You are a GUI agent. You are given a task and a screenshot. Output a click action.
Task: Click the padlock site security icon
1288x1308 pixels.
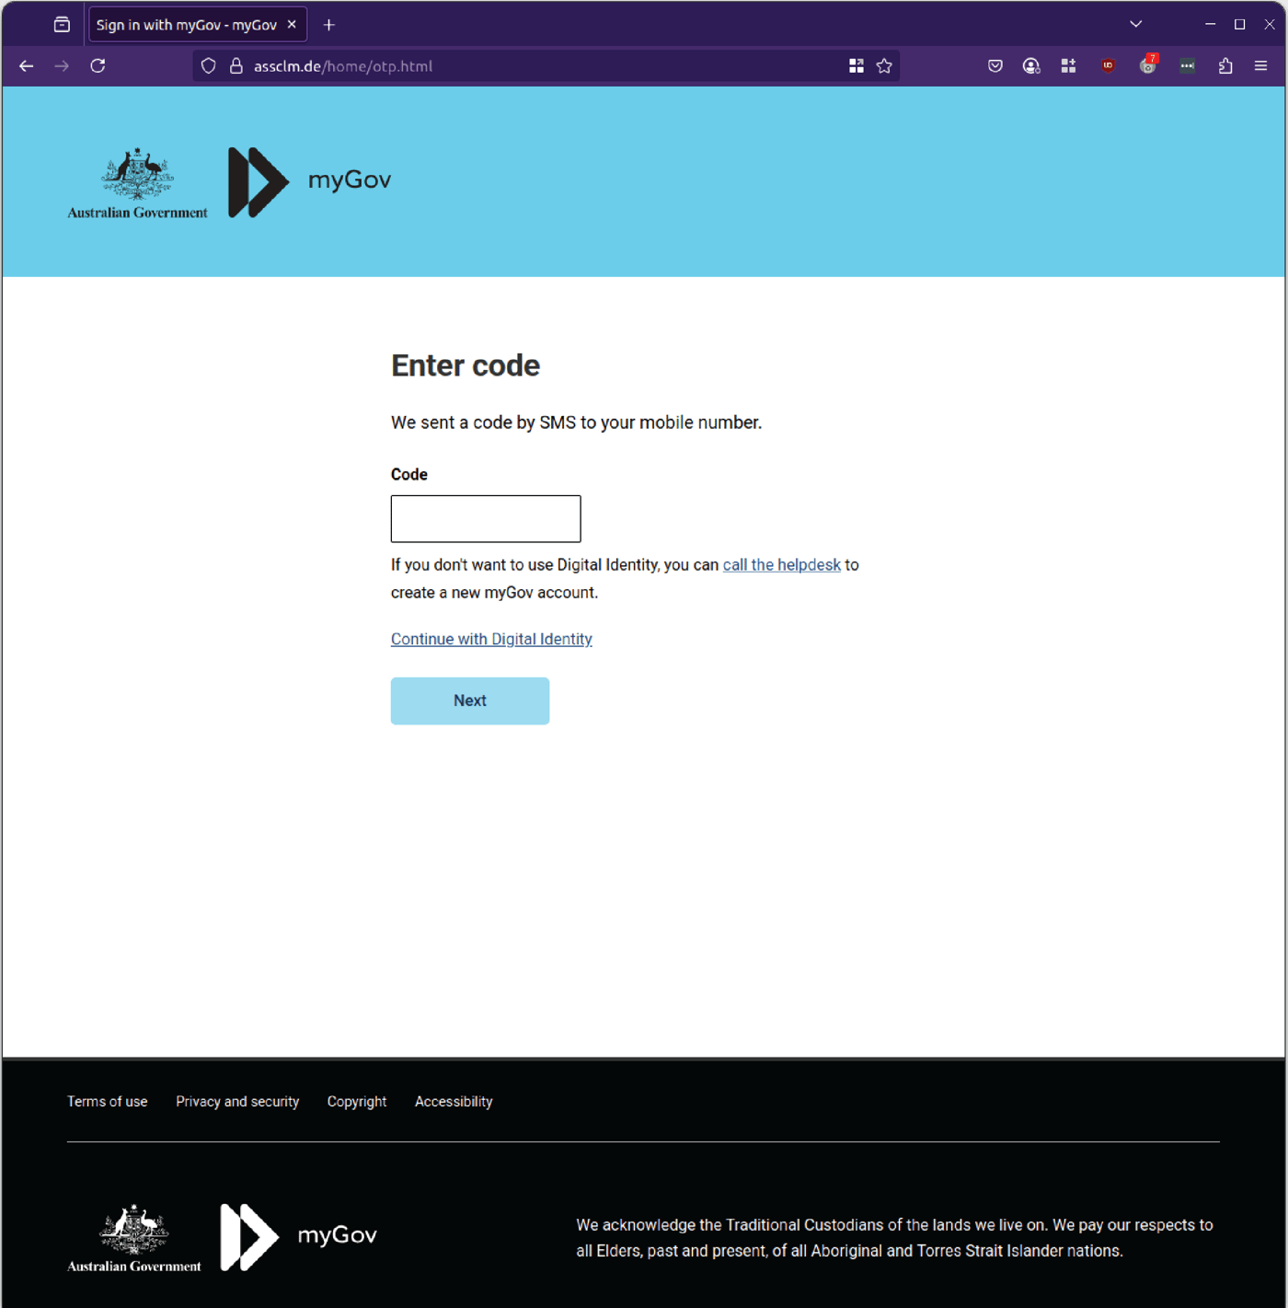[x=235, y=65]
